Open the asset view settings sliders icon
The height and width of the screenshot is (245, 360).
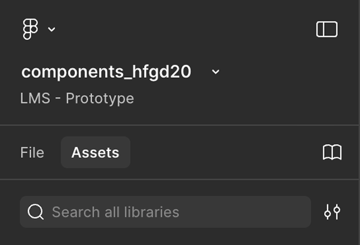(332, 212)
